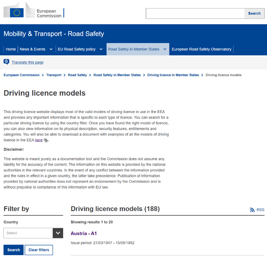The width and height of the screenshot is (267, 258).
Task: Click the 'here' download link
Action: 39,140
